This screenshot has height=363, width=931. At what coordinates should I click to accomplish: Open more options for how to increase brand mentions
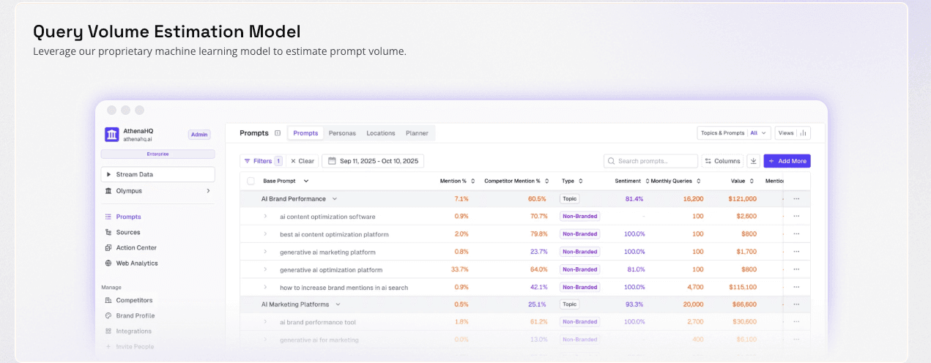pyautogui.click(x=796, y=287)
